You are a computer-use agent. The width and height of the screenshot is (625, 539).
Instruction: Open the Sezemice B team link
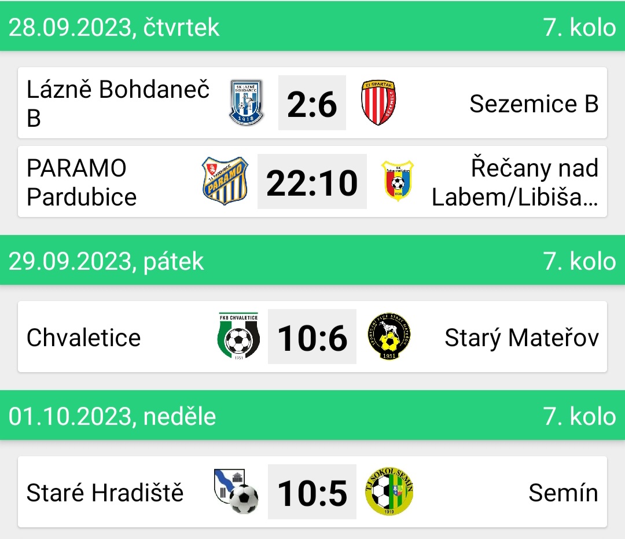click(534, 104)
